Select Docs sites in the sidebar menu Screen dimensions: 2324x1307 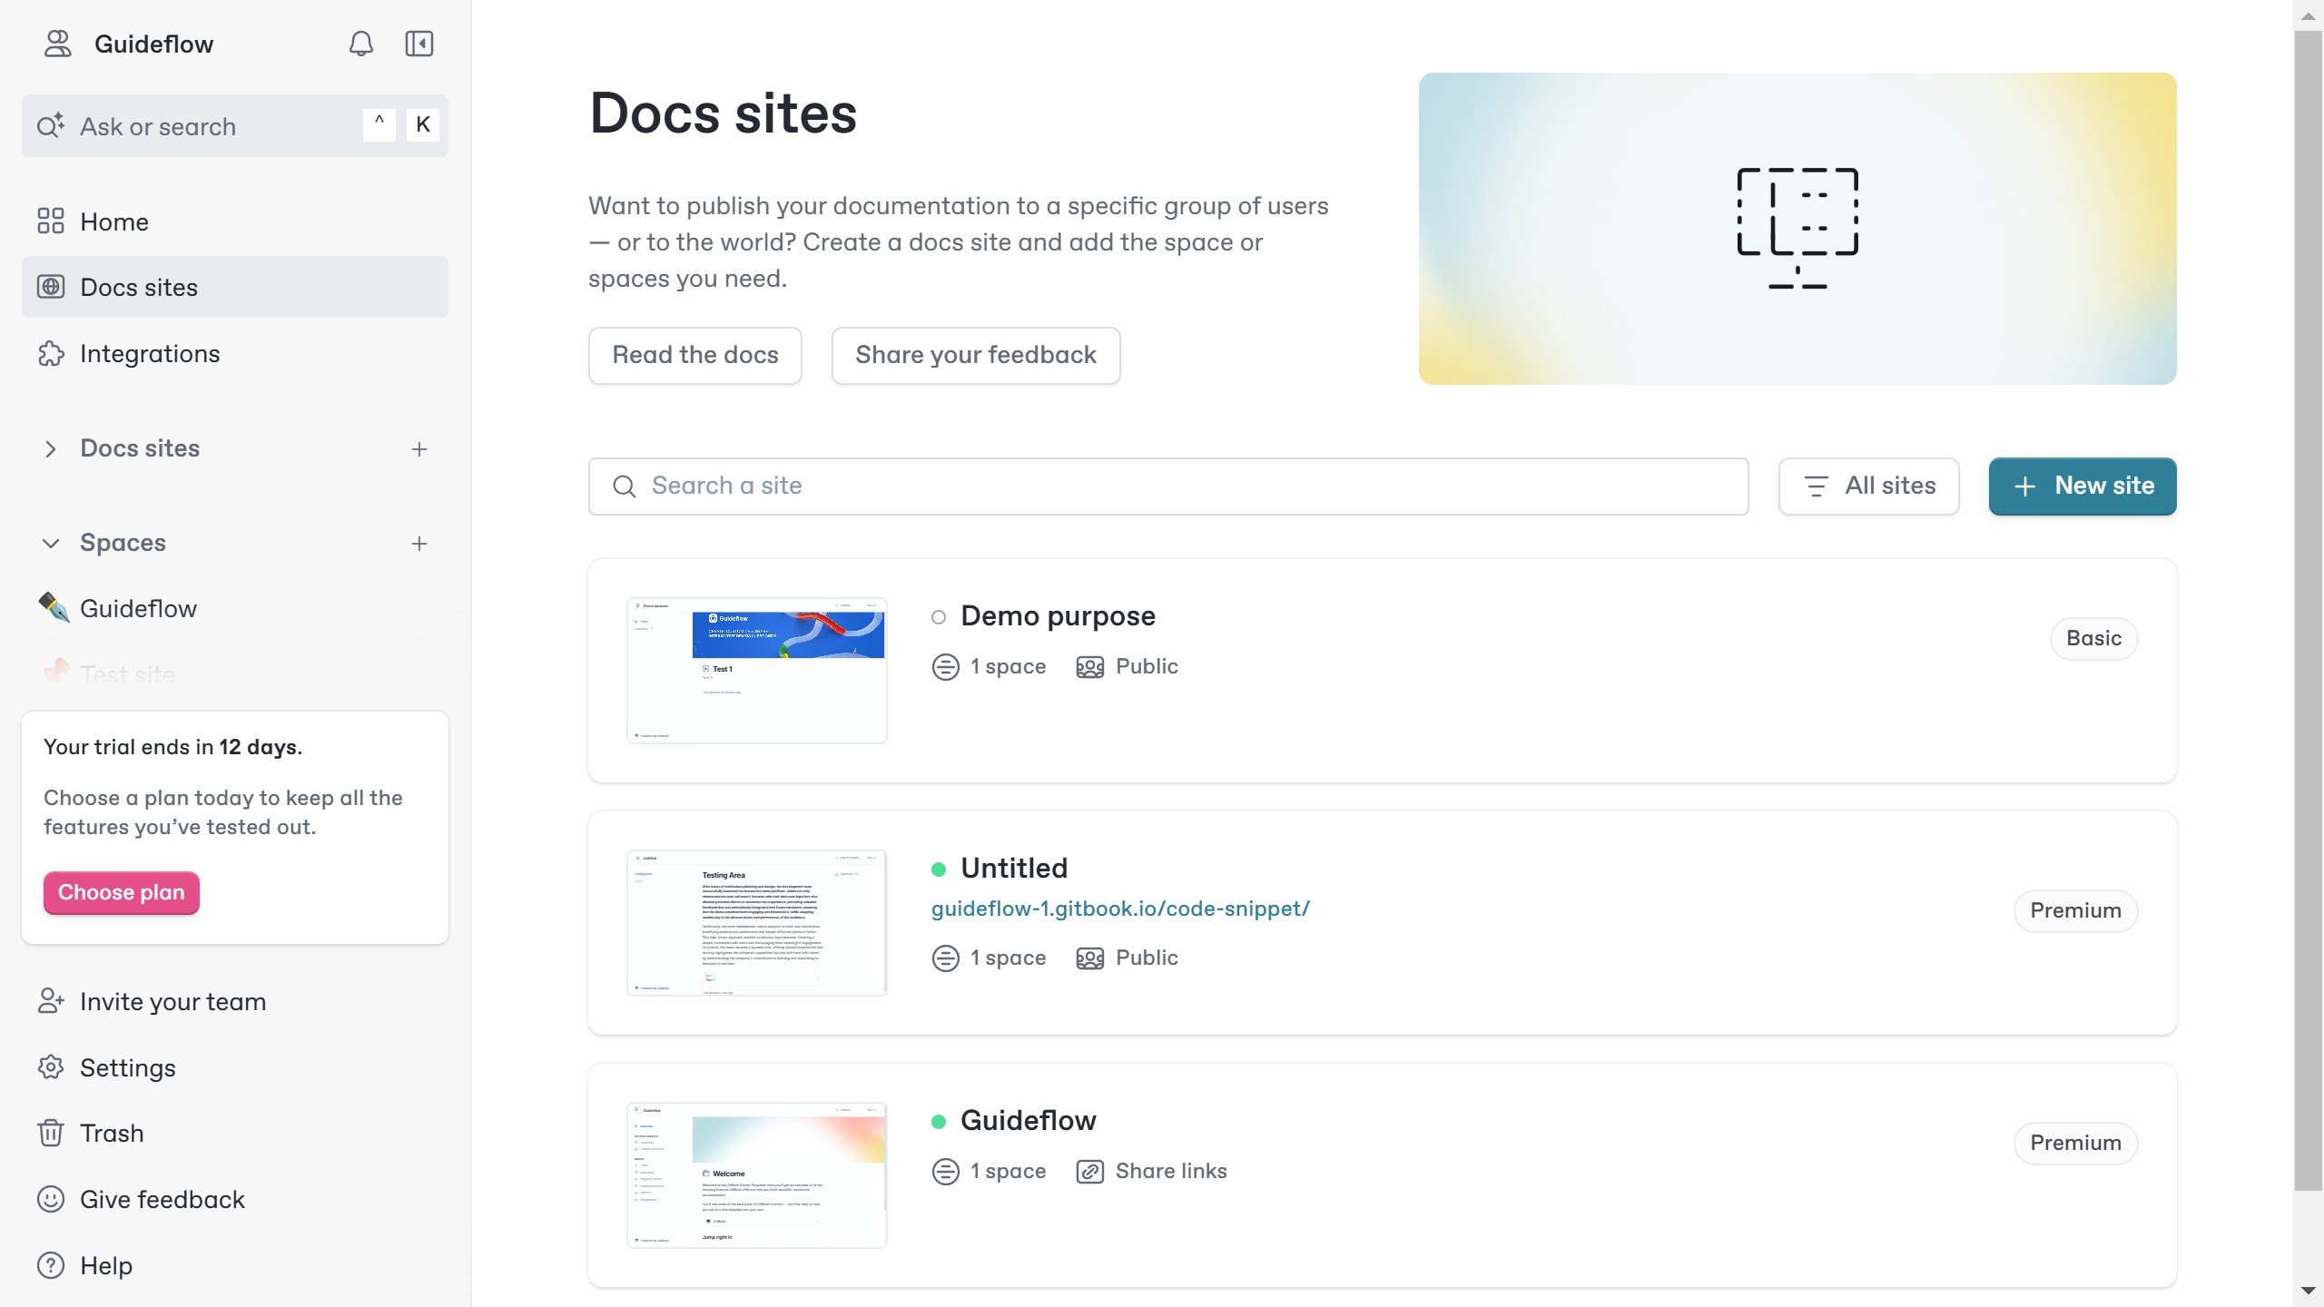(234, 287)
